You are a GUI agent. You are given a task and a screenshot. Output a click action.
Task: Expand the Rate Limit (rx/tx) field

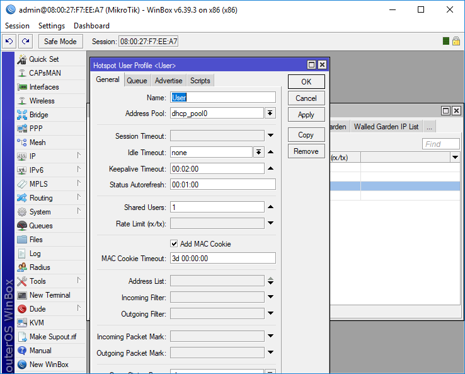click(x=270, y=223)
